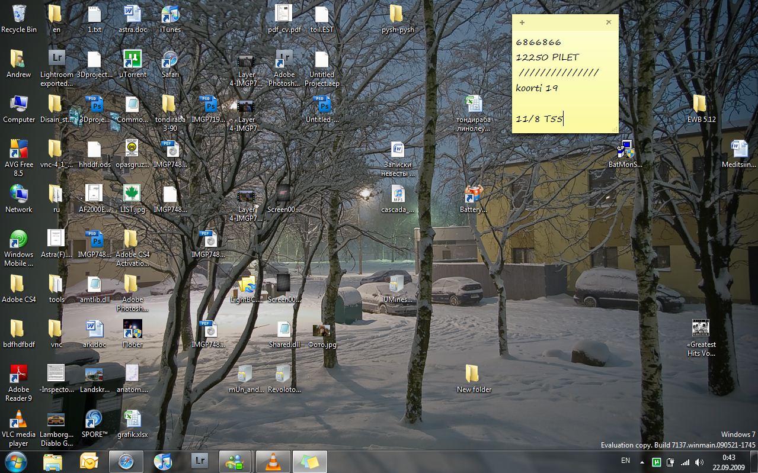Open AVG Free 8.5 shortcut

(18, 150)
